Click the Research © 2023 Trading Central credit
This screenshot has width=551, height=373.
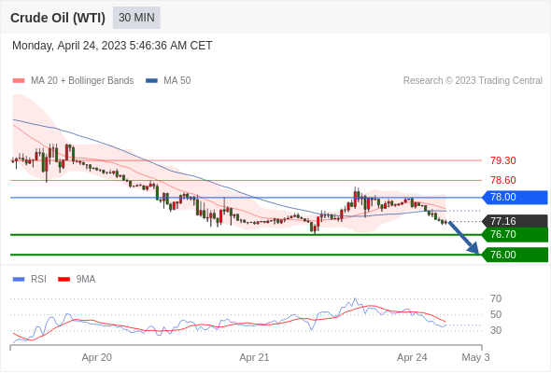click(473, 81)
